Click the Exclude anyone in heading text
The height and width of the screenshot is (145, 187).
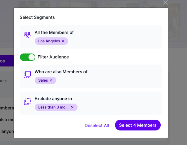coord(53,99)
